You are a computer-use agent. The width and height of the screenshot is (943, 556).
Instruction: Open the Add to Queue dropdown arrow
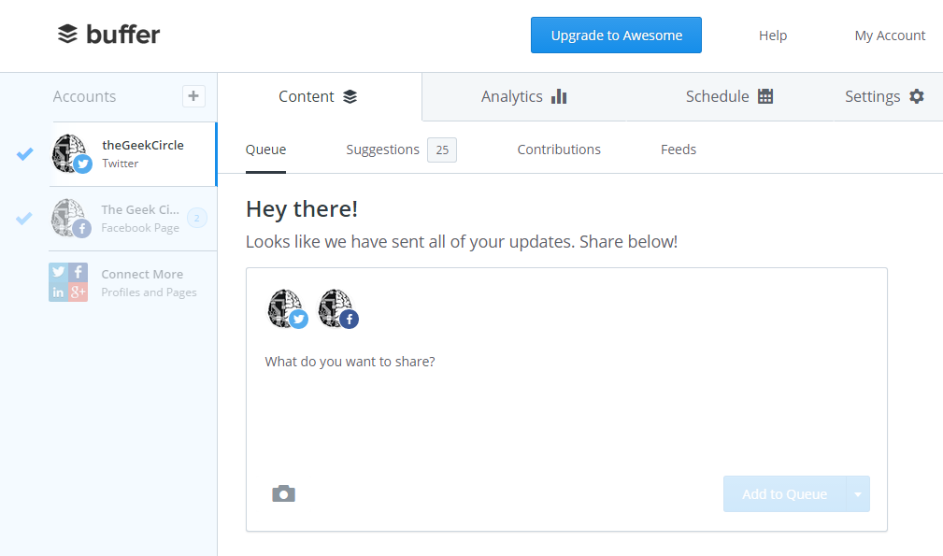(x=858, y=494)
